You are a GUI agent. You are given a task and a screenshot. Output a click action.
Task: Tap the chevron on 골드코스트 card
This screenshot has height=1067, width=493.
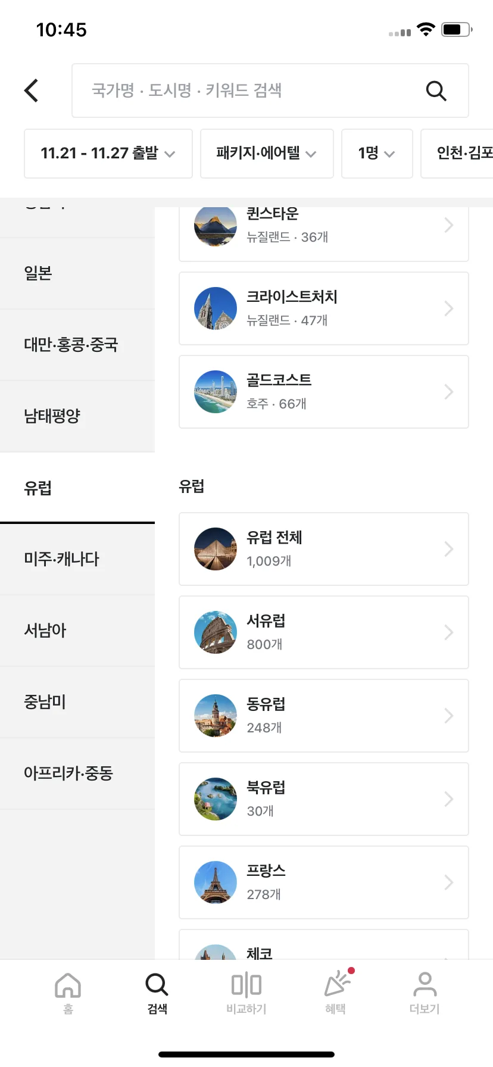tap(449, 392)
